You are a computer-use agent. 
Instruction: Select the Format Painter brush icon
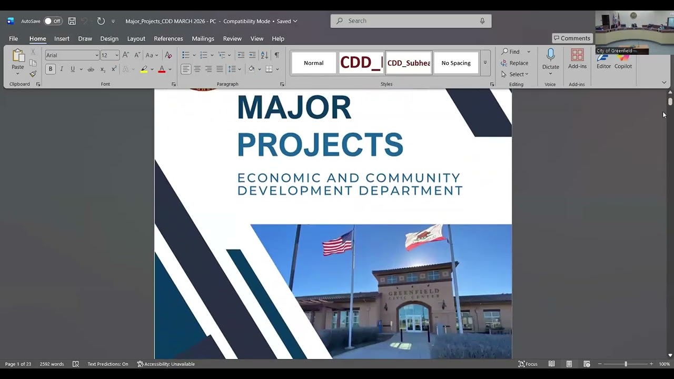pyautogui.click(x=33, y=74)
